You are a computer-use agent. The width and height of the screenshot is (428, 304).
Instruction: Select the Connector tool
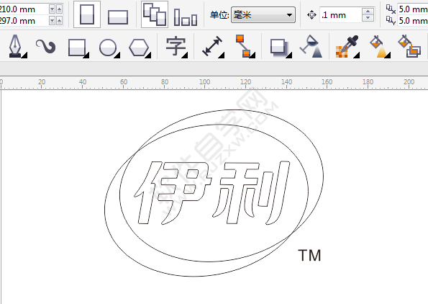(243, 46)
